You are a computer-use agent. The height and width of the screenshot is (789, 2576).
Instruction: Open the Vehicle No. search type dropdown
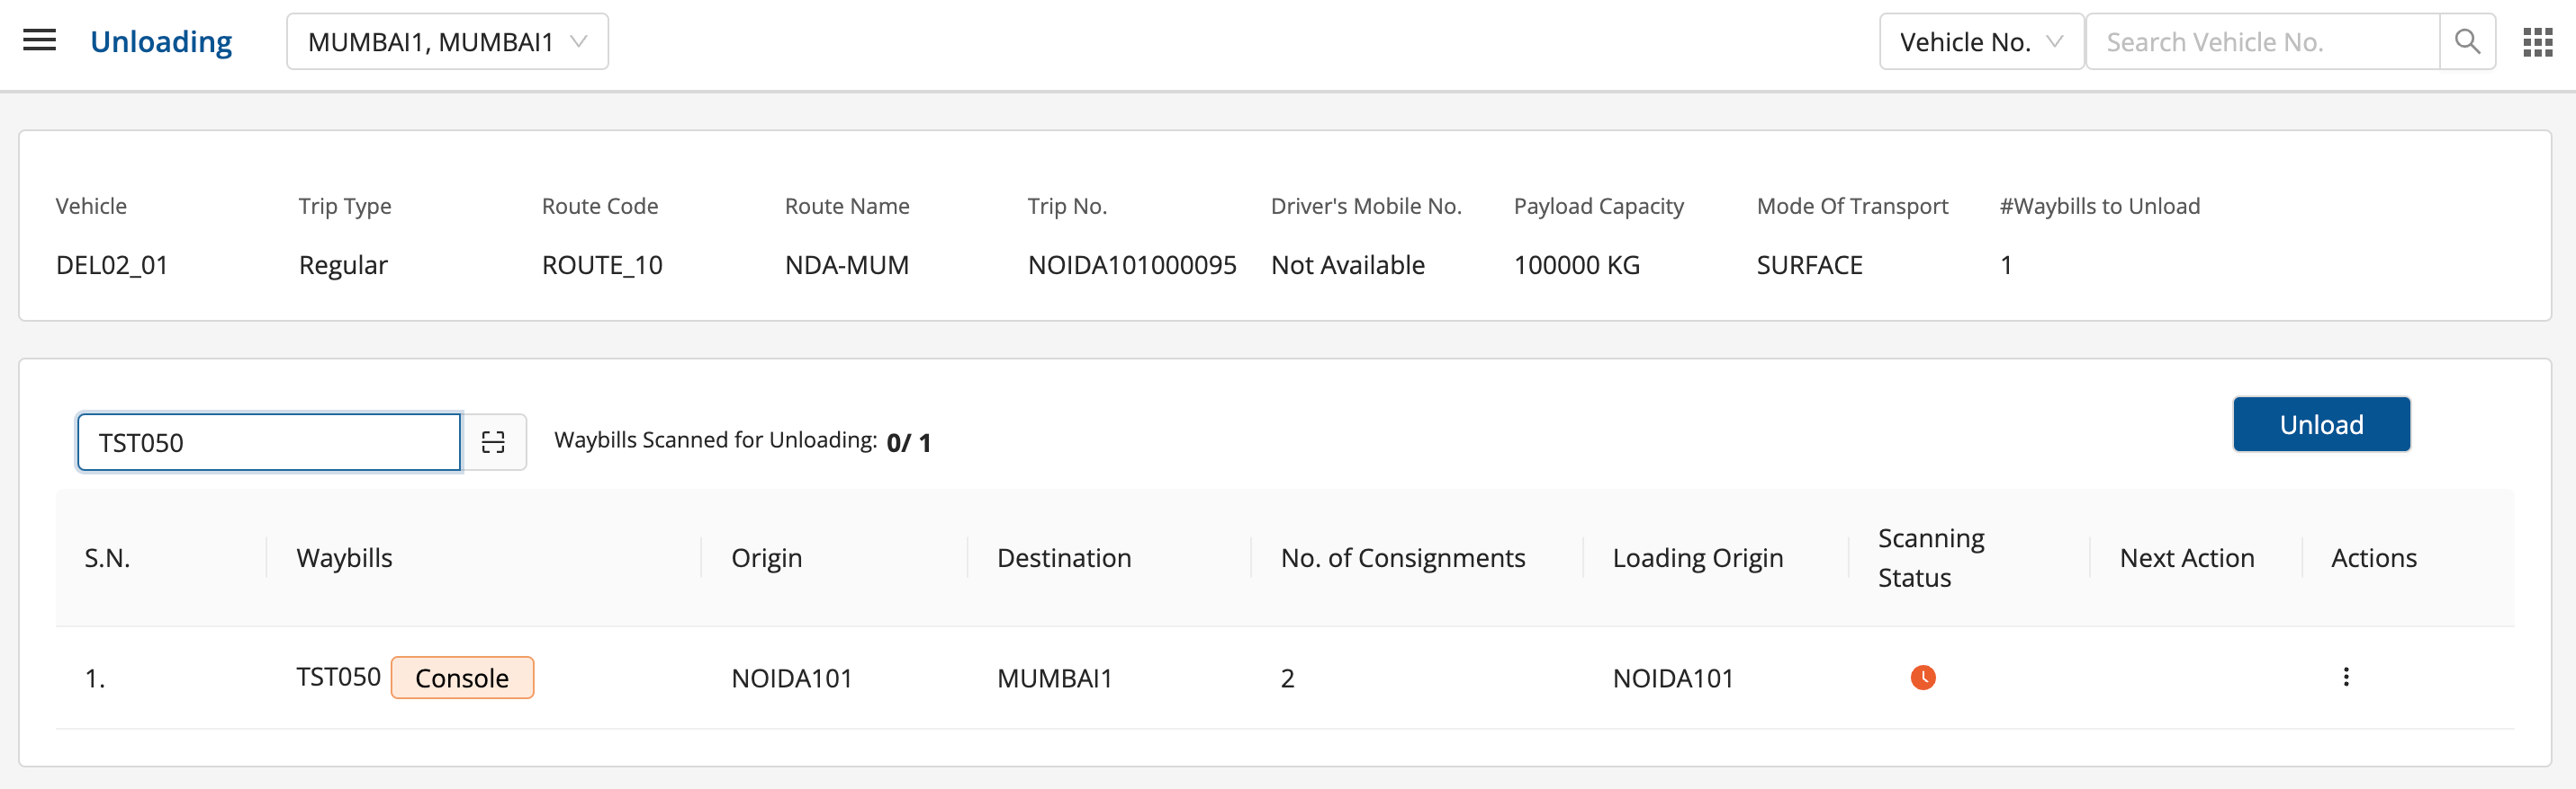[1980, 42]
